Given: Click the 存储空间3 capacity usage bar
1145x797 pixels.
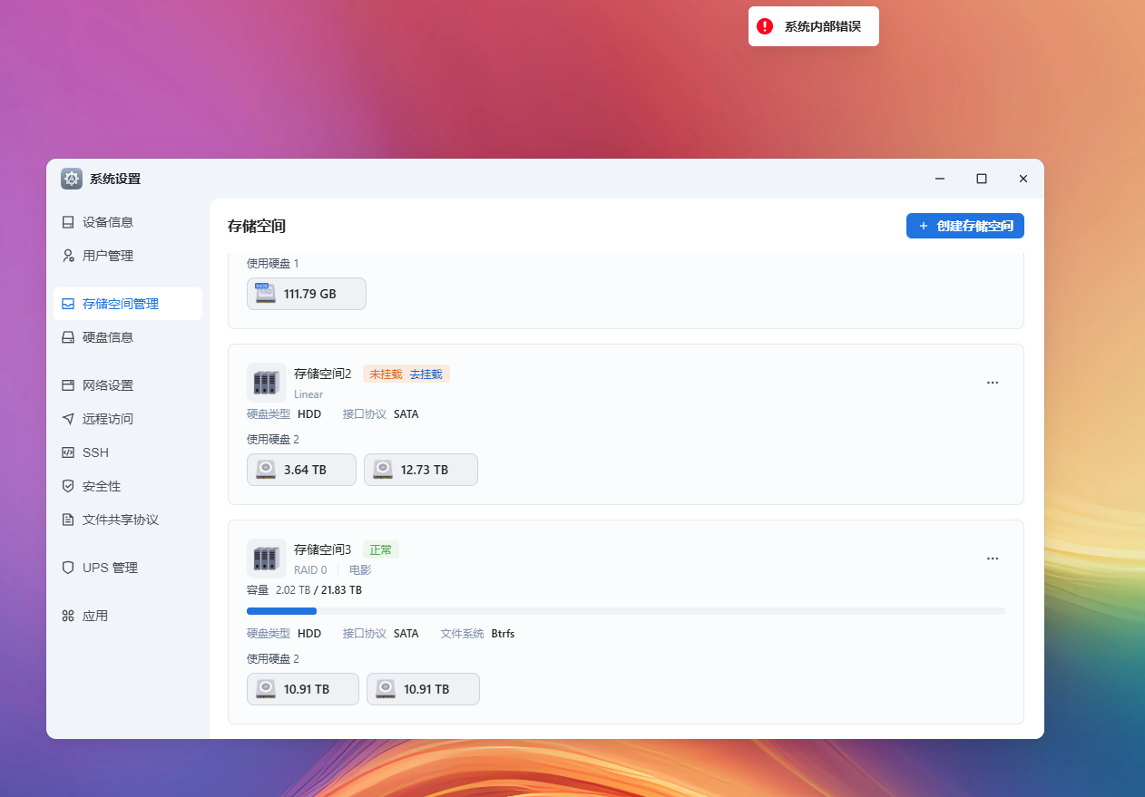Looking at the screenshot, I should 626,611.
